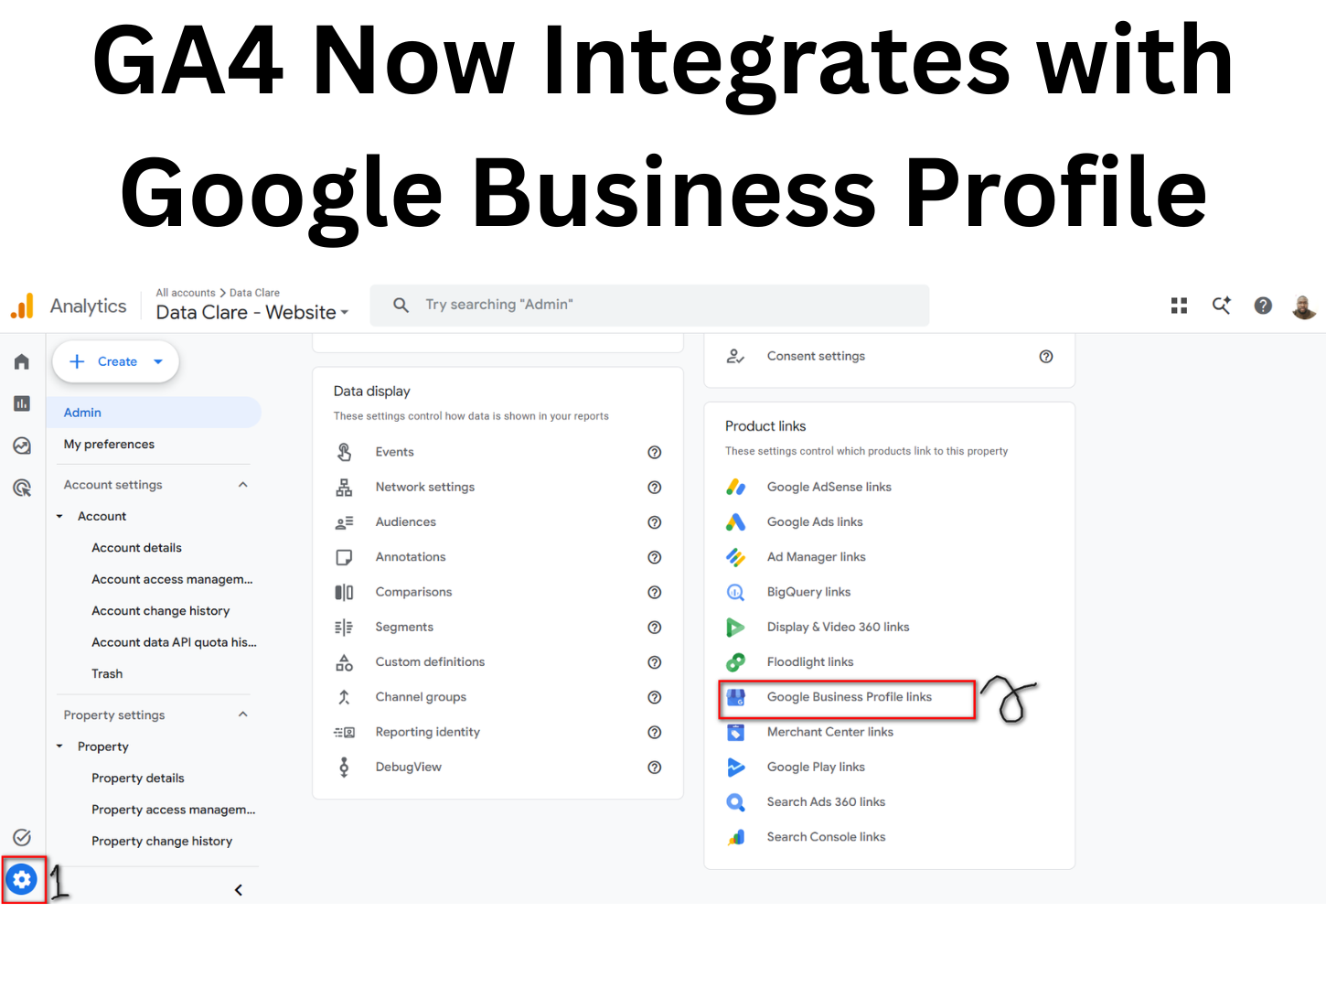This screenshot has width=1326, height=988.
Task: Click the Insights search sparkle icon
Action: click(x=1221, y=306)
